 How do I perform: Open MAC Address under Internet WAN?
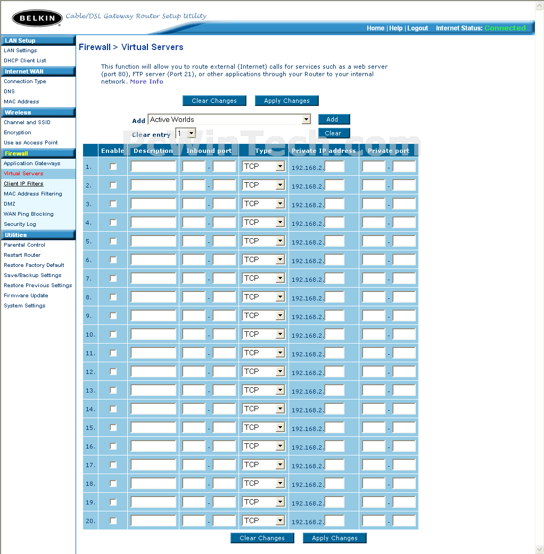click(21, 102)
